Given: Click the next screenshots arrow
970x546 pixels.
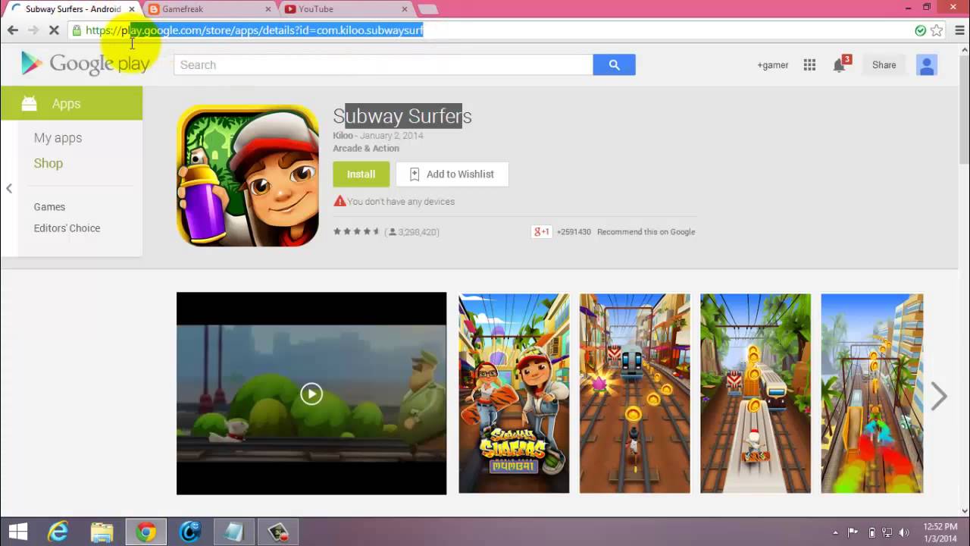Looking at the screenshot, I should (939, 395).
